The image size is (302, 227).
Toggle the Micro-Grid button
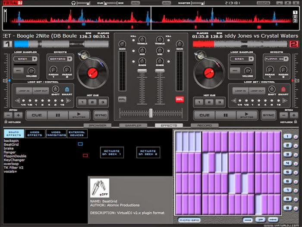pos(189,220)
